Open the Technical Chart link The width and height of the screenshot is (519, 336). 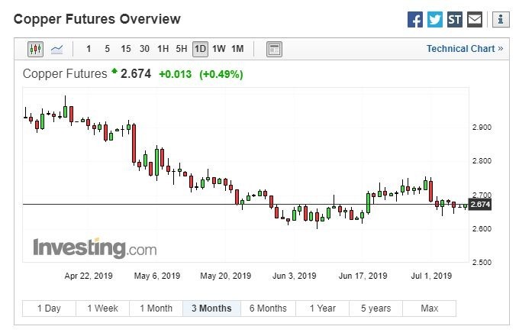tap(465, 49)
